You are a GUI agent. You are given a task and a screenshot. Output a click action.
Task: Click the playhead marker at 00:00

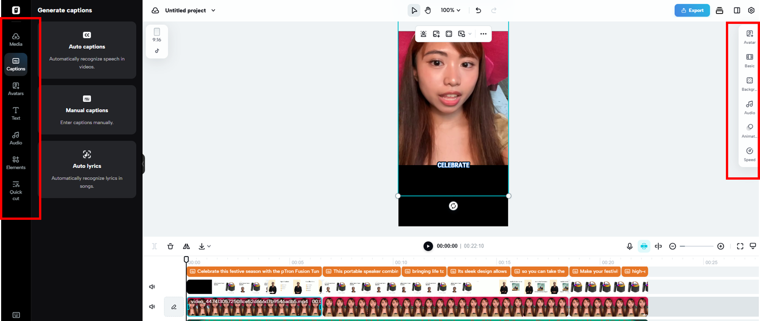click(186, 259)
